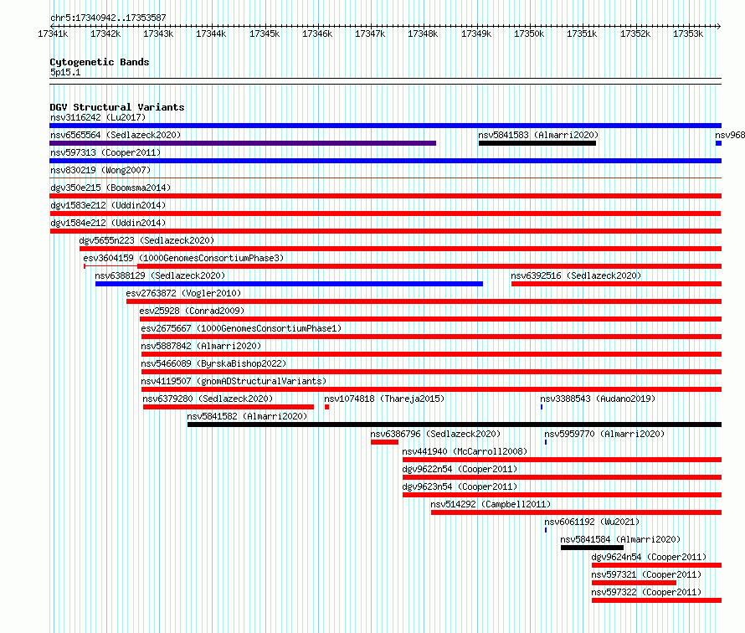The height and width of the screenshot is (633, 745).
Task: Click the black bar under nsv5841584
Action: pos(592,548)
